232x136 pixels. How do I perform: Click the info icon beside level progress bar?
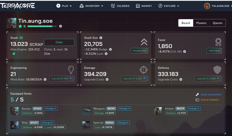pyautogui.click(x=60, y=26)
